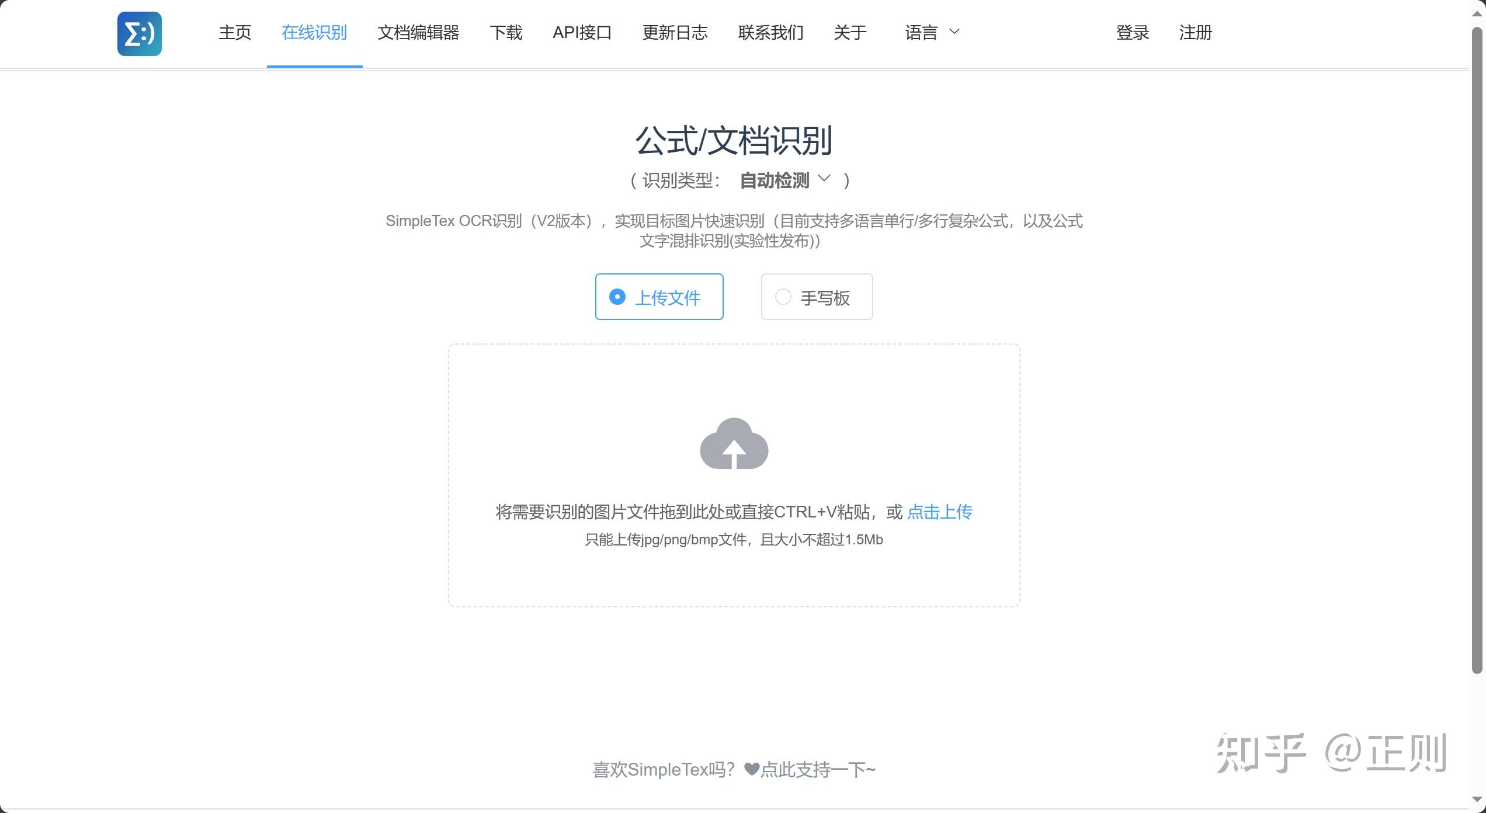Go to the 主页 nav item

pos(235,33)
